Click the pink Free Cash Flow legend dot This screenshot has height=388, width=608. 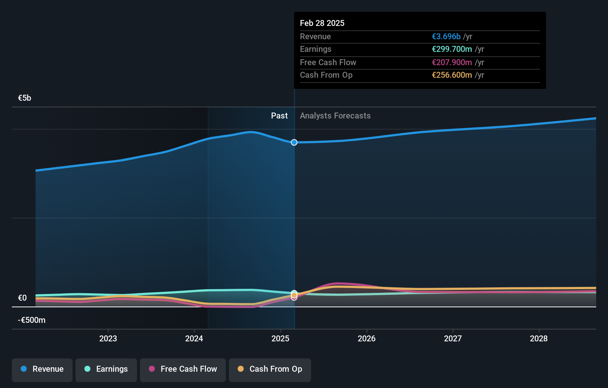point(151,369)
